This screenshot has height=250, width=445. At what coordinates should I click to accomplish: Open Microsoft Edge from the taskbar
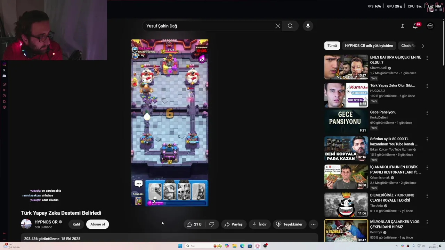[242, 246]
